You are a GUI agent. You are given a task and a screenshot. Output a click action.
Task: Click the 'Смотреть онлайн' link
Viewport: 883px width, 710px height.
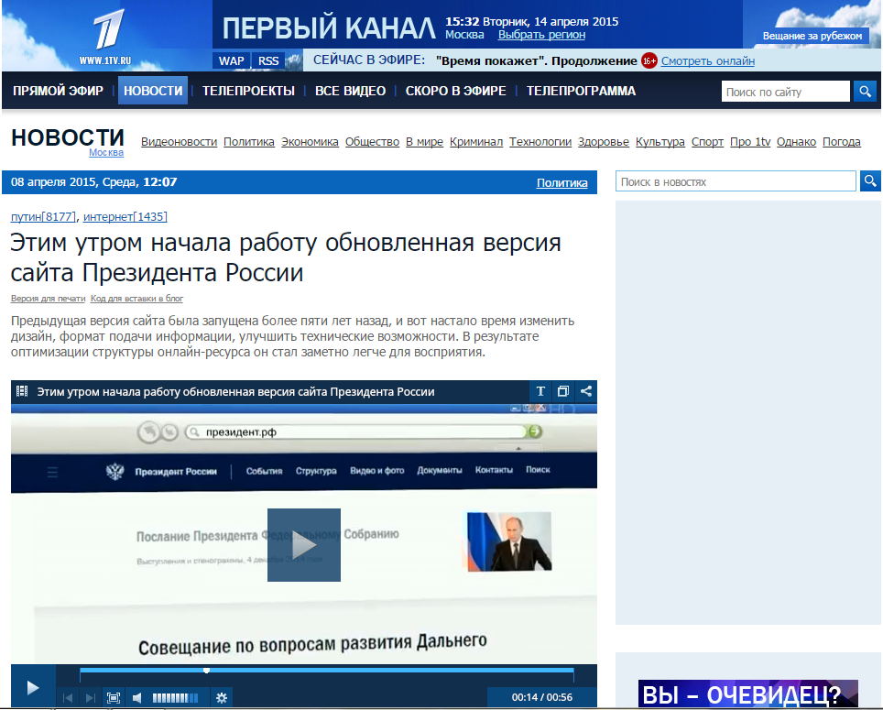[707, 61]
